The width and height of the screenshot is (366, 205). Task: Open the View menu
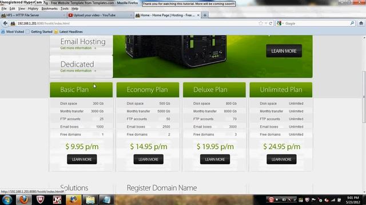21,9
